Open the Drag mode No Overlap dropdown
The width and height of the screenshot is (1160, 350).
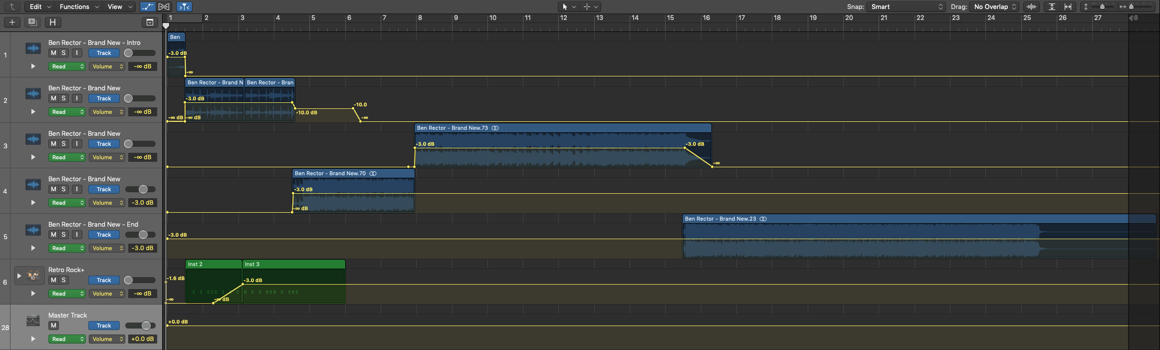tap(995, 6)
